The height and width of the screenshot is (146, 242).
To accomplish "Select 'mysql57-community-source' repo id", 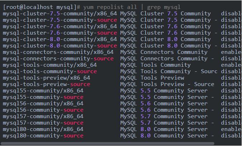I will pyautogui.click(x=43, y=123).
